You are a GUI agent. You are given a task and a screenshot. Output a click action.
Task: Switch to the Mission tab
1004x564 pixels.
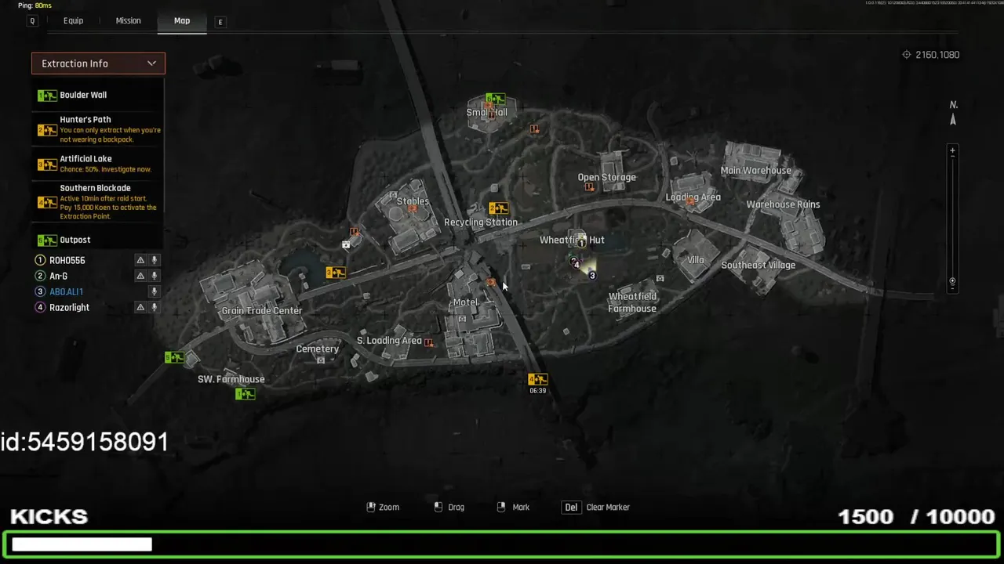tap(128, 21)
